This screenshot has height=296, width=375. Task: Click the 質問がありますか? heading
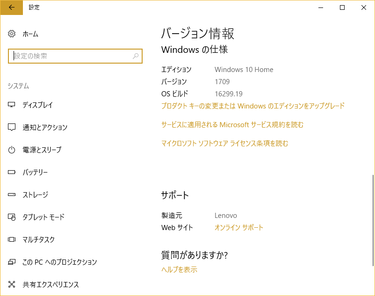tap(195, 255)
